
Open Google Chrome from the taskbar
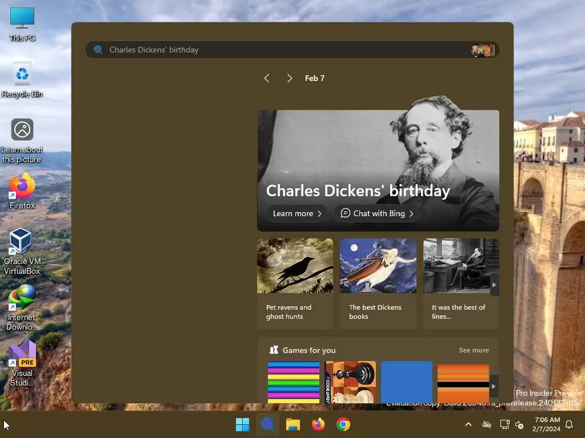(x=343, y=424)
